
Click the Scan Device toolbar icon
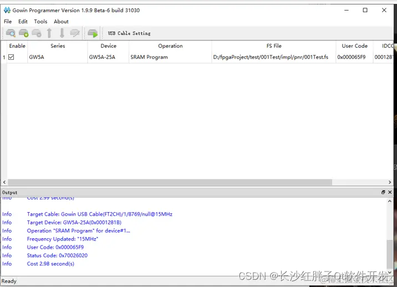11,33
